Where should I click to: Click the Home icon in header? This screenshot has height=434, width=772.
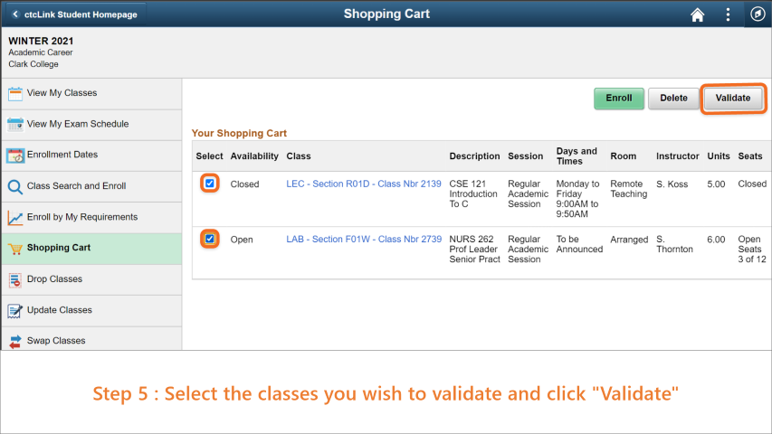[697, 14]
